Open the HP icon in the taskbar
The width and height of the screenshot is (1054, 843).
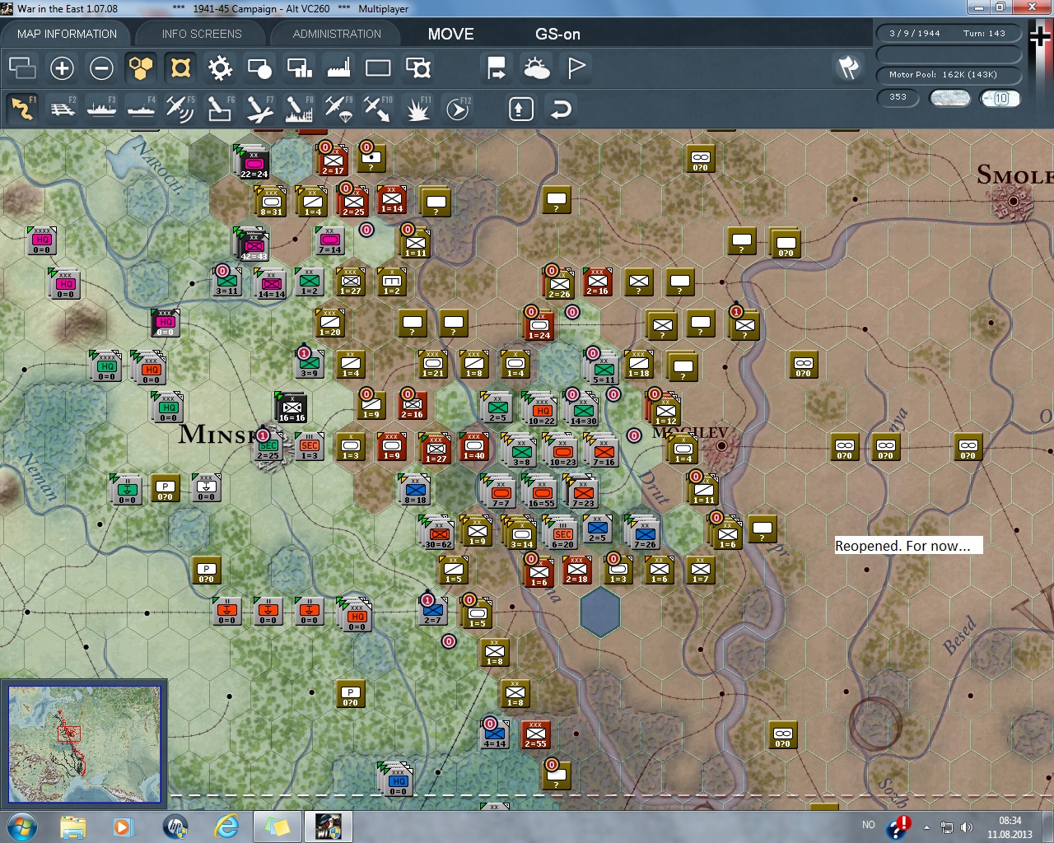click(175, 827)
